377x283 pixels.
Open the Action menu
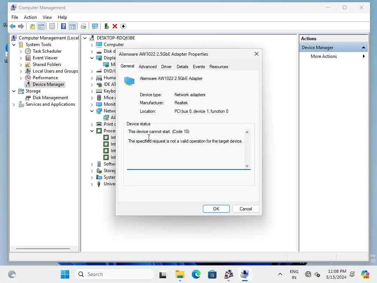coord(30,17)
